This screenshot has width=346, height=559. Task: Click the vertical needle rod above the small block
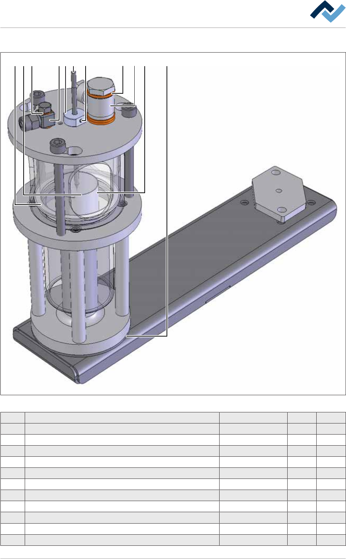pos(73,92)
